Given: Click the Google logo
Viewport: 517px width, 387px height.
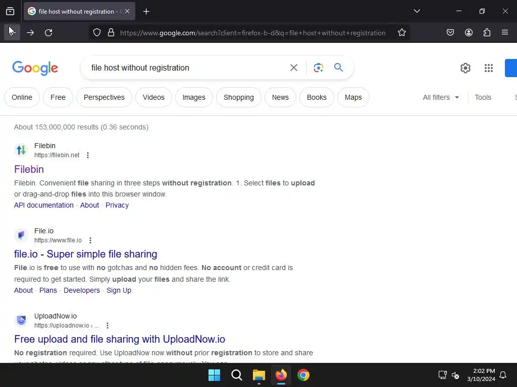Looking at the screenshot, I should coord(35,68).
